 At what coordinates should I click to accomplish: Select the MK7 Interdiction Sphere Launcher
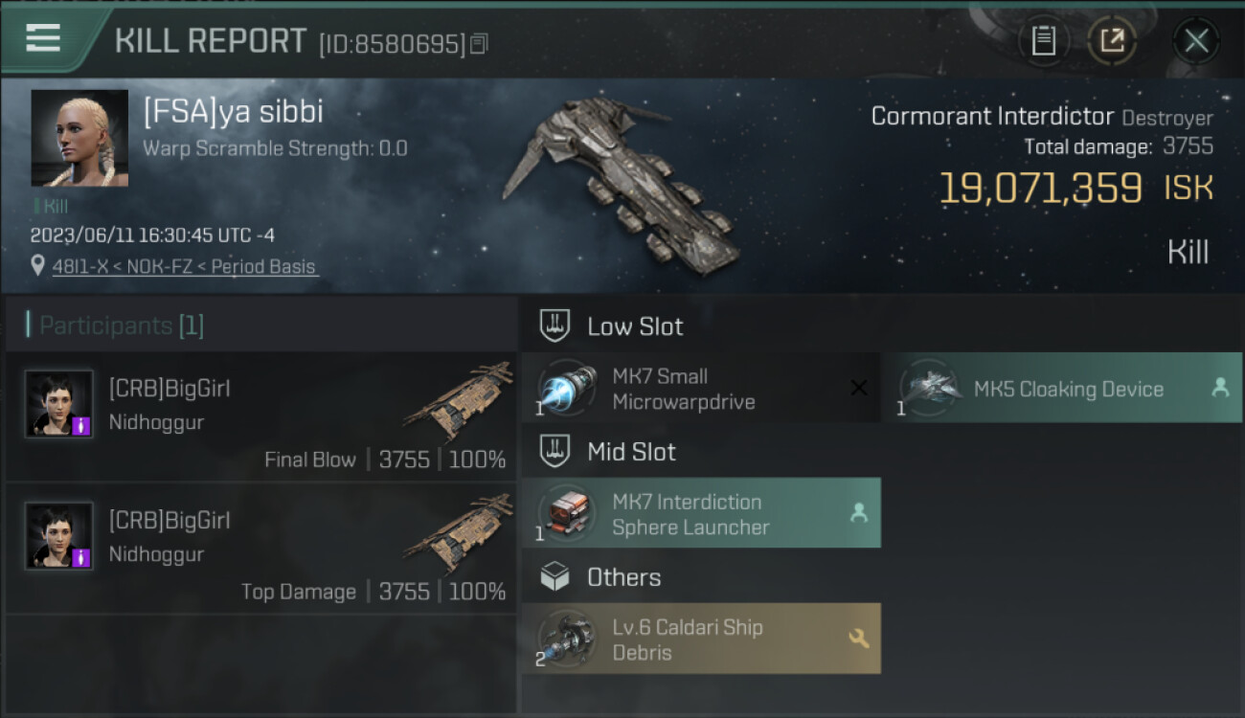[701, 513]
